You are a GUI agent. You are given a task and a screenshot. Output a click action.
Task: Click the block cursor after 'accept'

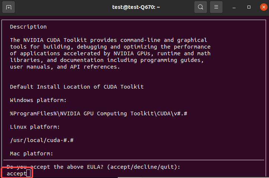[29, 173]
